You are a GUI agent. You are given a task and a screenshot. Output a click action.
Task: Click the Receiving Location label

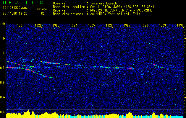coord(69,7)
